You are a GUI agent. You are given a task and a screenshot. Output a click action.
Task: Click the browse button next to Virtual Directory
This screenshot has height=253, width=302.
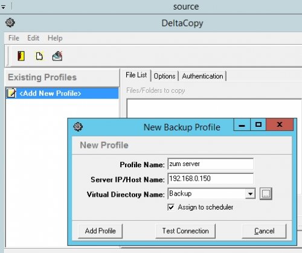coord(266,194)
